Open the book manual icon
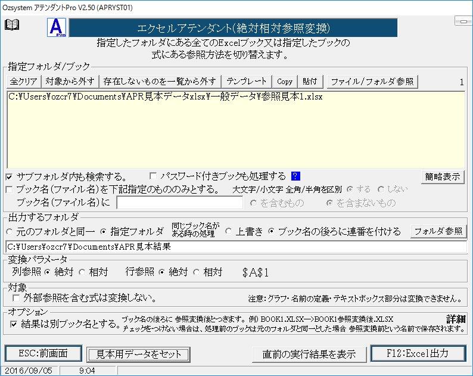The width and height of the screenshot is (473, 376). (x=12, y=24)
